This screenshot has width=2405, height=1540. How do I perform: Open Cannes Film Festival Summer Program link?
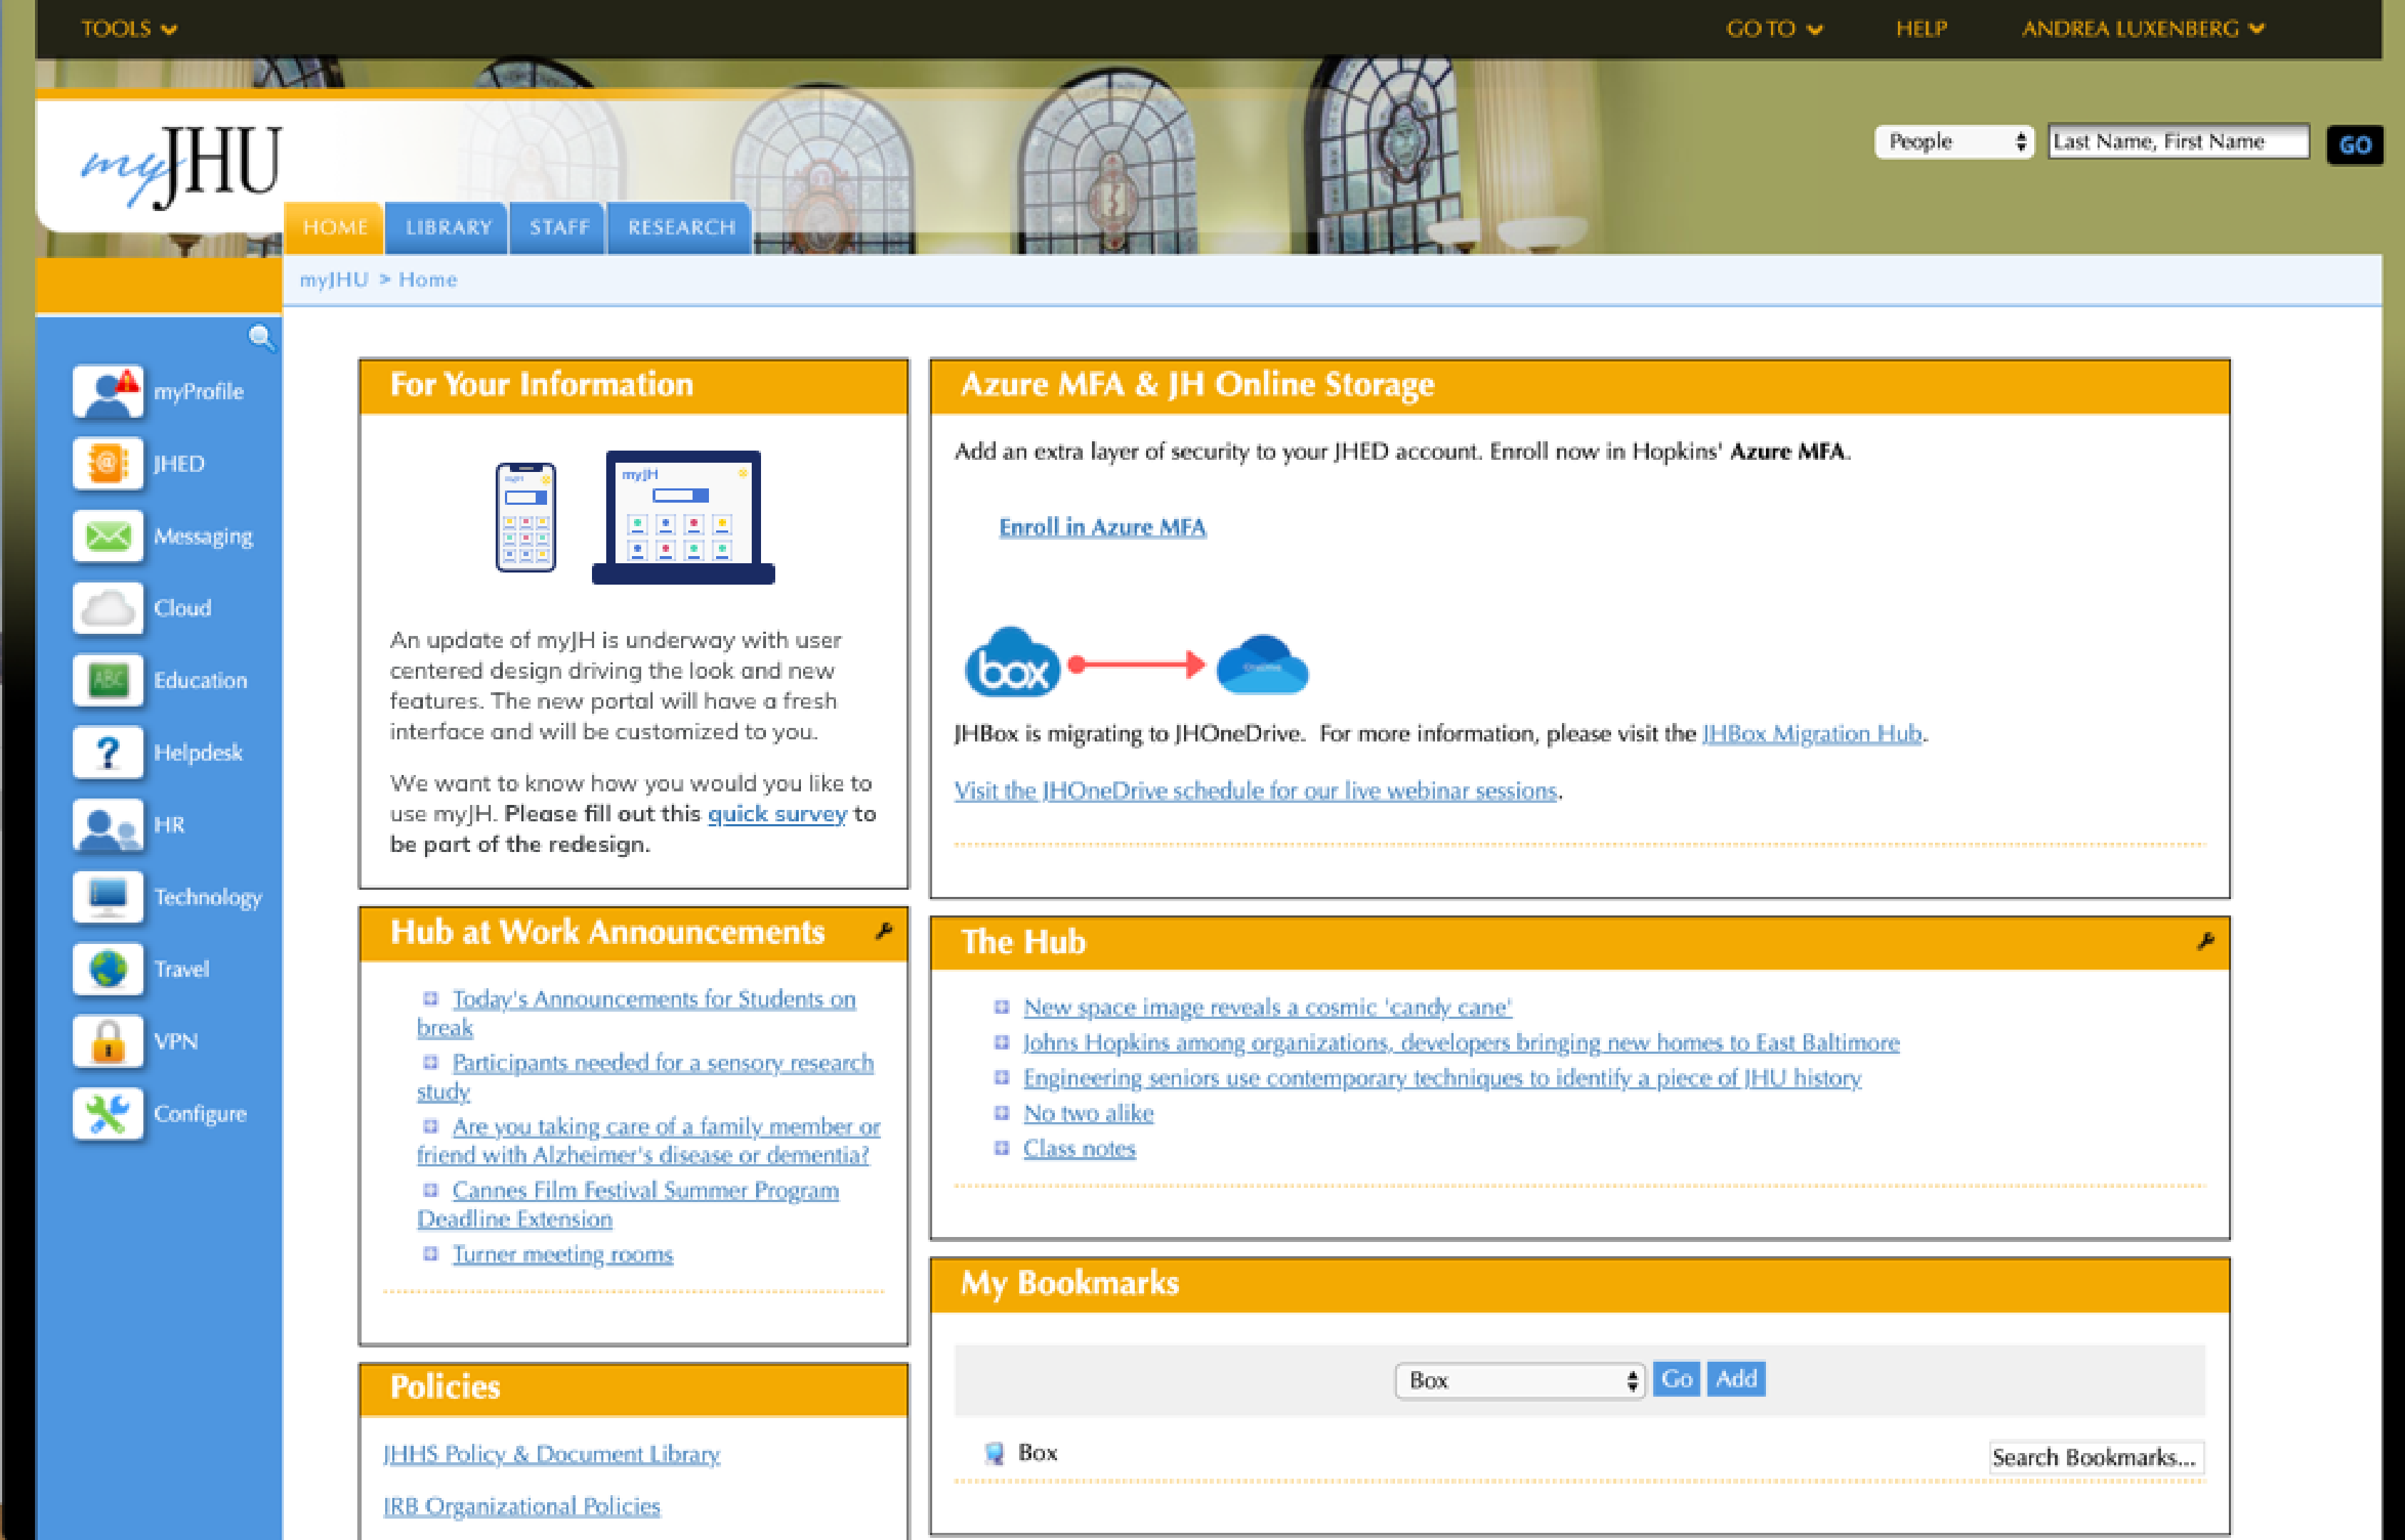pyautogui.click(x=628, y=1204)
